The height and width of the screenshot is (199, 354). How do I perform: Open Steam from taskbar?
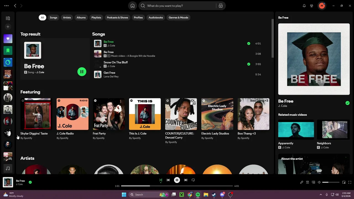pos(214,195)
